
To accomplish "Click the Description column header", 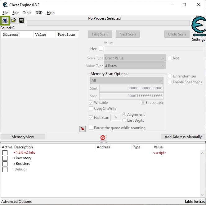I will point(55,147).
